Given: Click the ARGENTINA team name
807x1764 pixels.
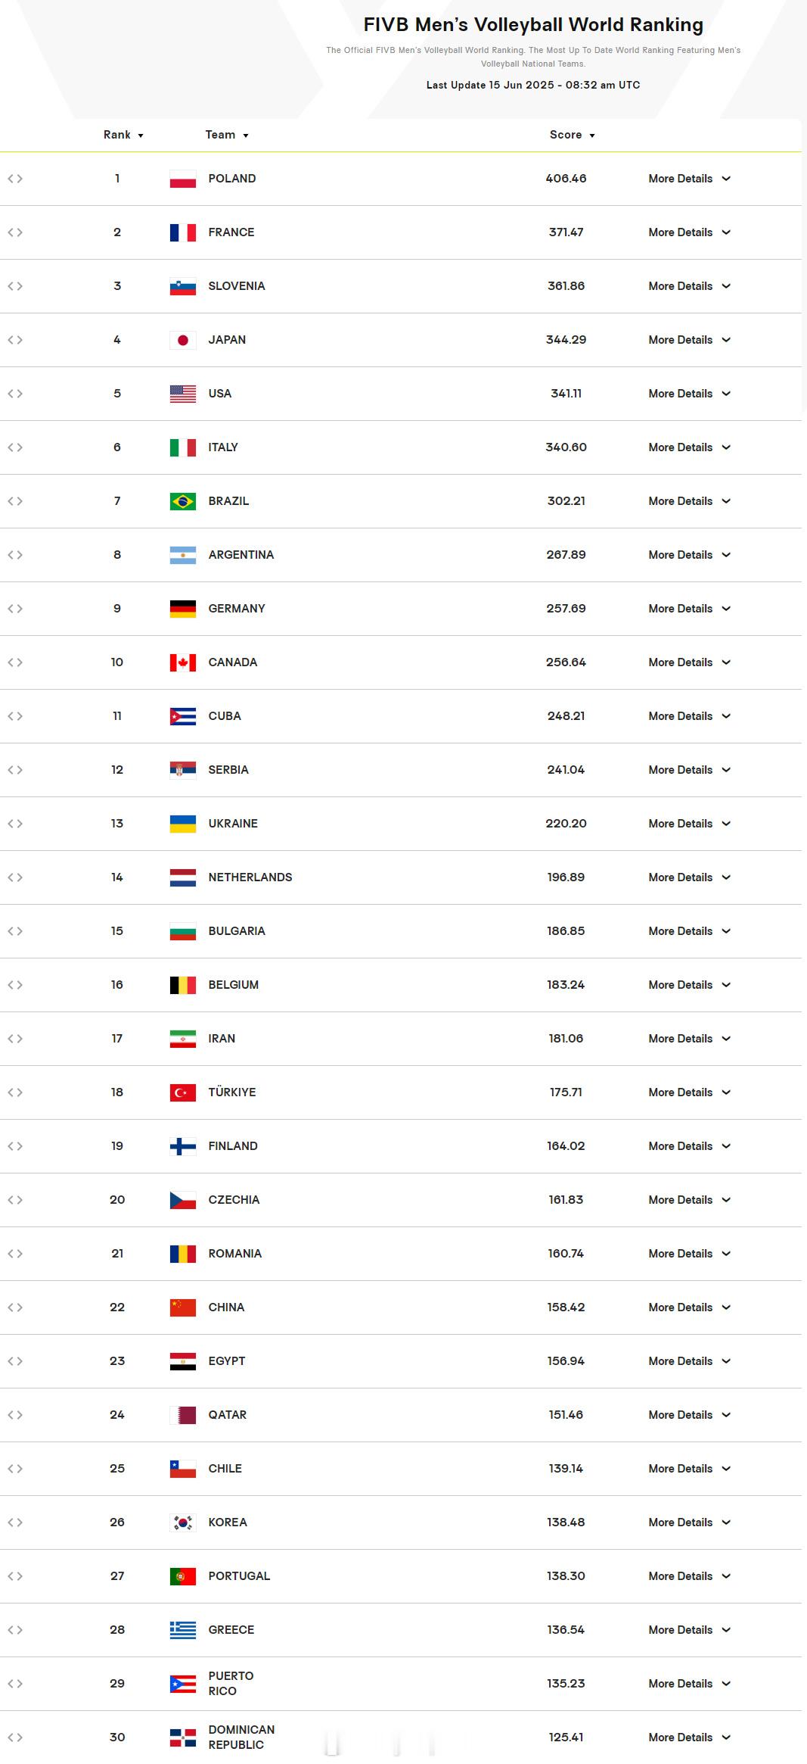Looking at the screenshot, I should pyautogui.click(x=241, y=555).
